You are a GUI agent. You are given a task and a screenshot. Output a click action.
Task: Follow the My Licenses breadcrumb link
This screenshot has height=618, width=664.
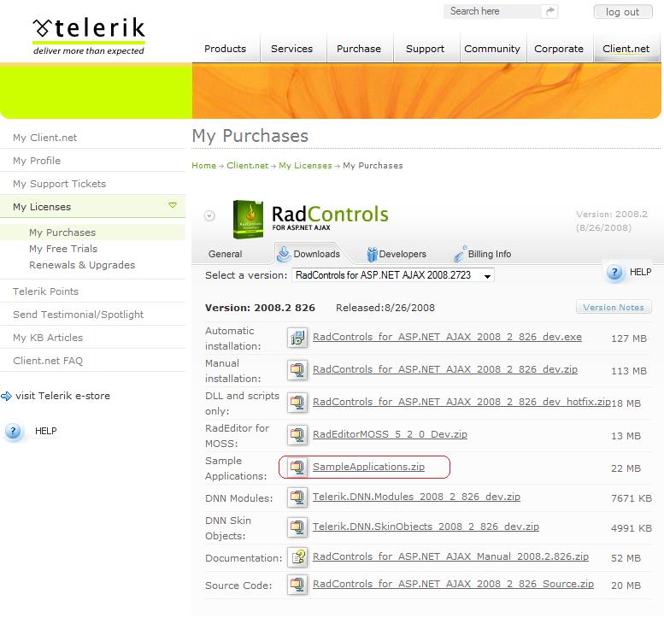pos(305,166)
